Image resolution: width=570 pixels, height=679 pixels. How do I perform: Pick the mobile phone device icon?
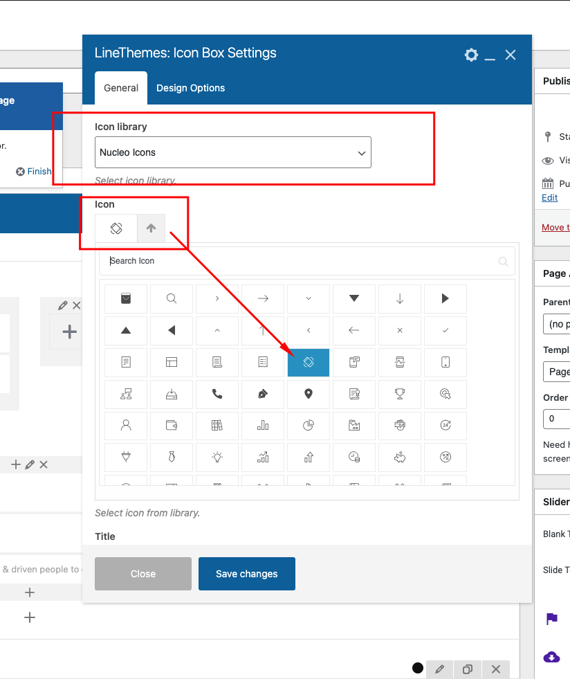pyautogui.click(x=445, y=362)
